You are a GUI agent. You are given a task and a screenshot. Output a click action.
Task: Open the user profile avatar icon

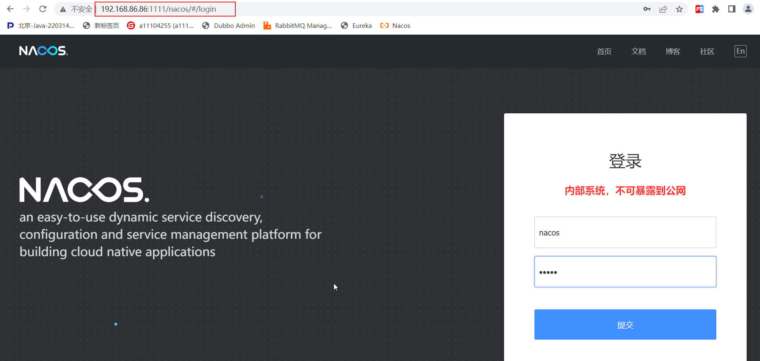(x=748, y=9)
